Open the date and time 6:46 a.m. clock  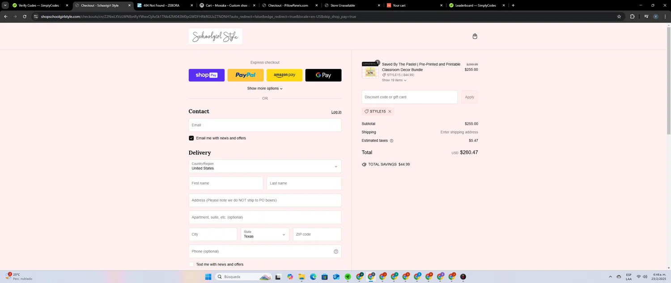click(x=659, y=277)
